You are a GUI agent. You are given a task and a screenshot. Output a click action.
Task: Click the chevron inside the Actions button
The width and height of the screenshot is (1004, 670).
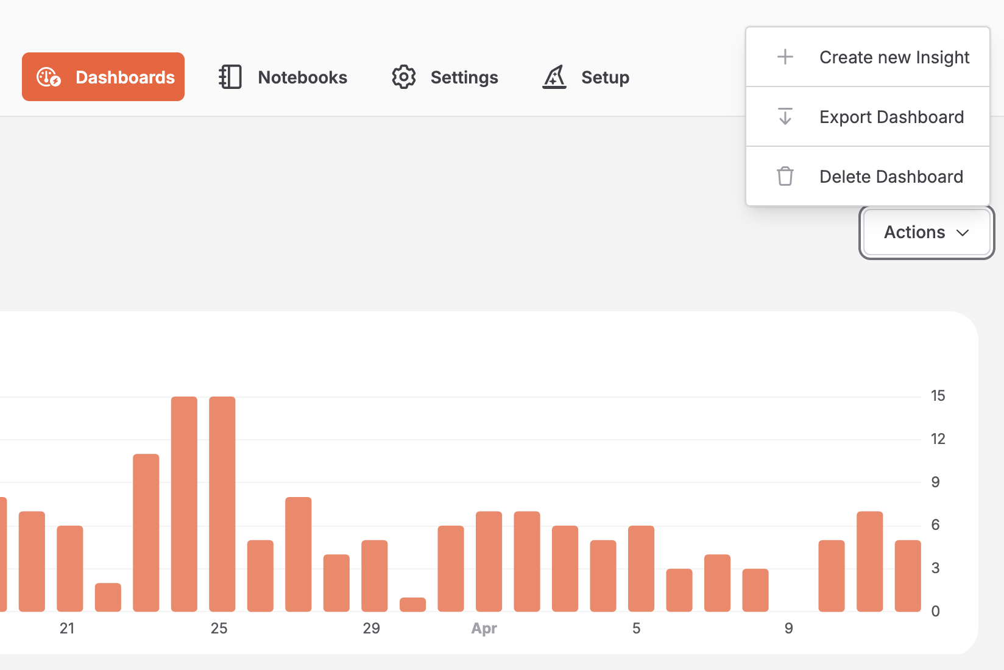tap(964, 233)
